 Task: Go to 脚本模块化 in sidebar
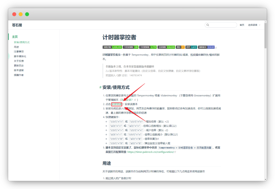point(20,56)
